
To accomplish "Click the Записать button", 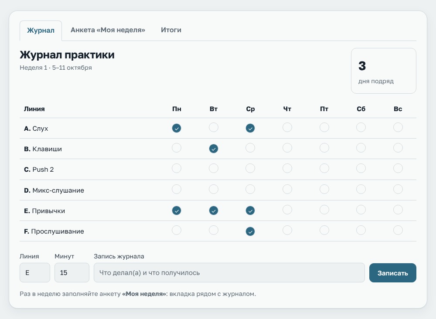I will [x=393, y=273].
